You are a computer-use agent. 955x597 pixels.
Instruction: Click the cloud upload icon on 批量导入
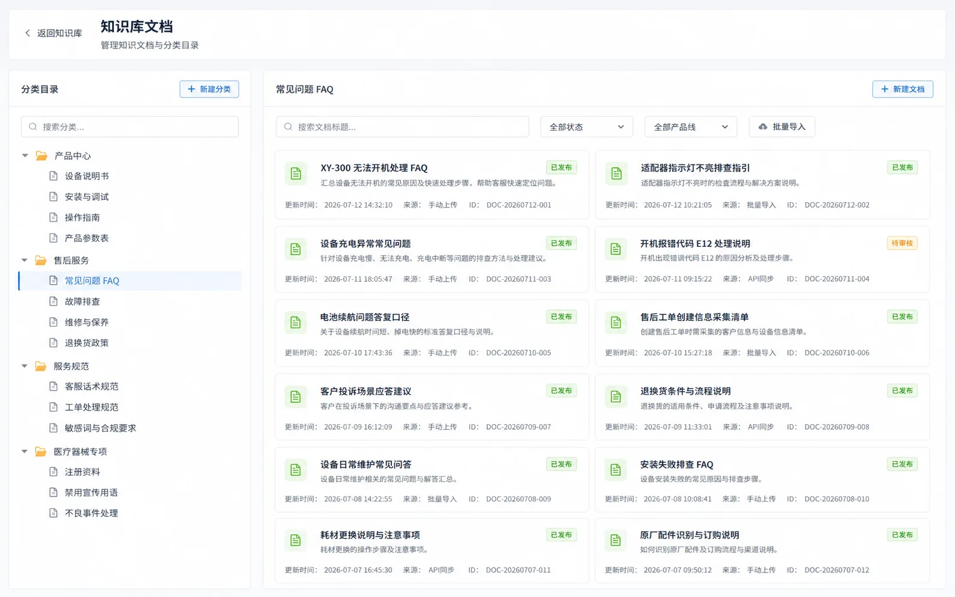[763, 127]
